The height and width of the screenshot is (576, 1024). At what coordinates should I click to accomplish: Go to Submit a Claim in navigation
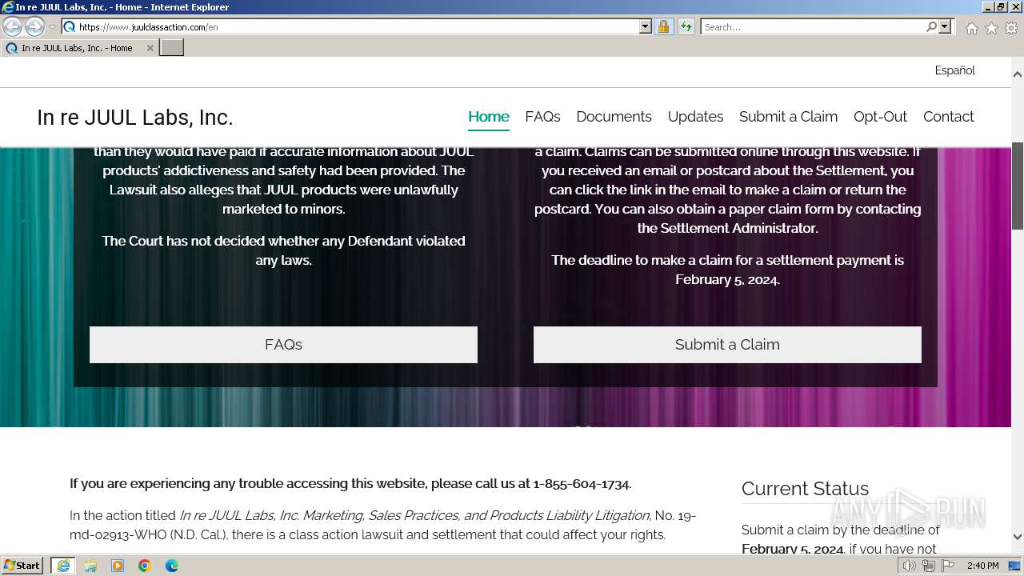[x=788, y=117]
